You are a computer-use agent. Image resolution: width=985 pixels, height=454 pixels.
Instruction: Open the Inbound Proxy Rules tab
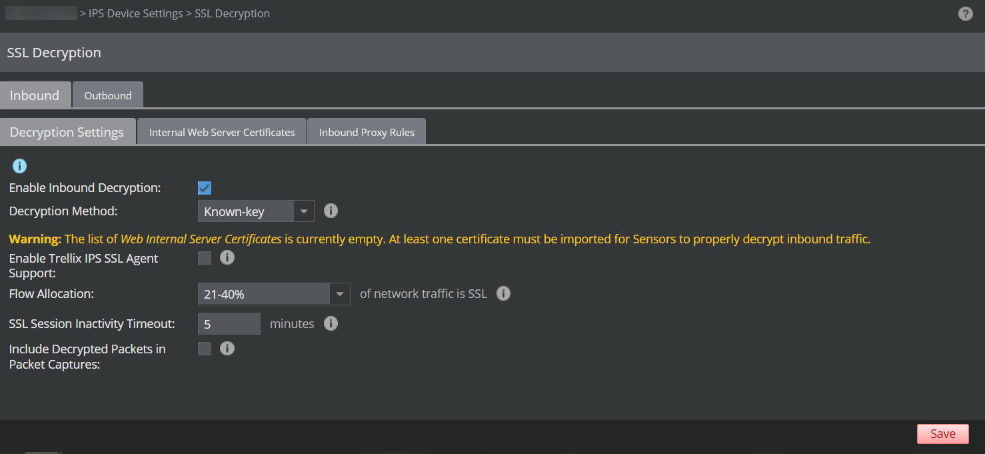tap(367, 132)
